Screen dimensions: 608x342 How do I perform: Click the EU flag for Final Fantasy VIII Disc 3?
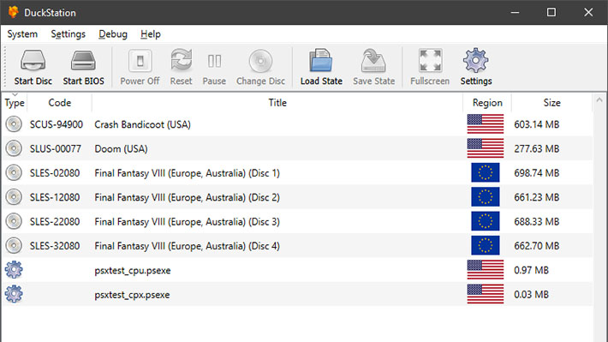(x=486, y=221)
